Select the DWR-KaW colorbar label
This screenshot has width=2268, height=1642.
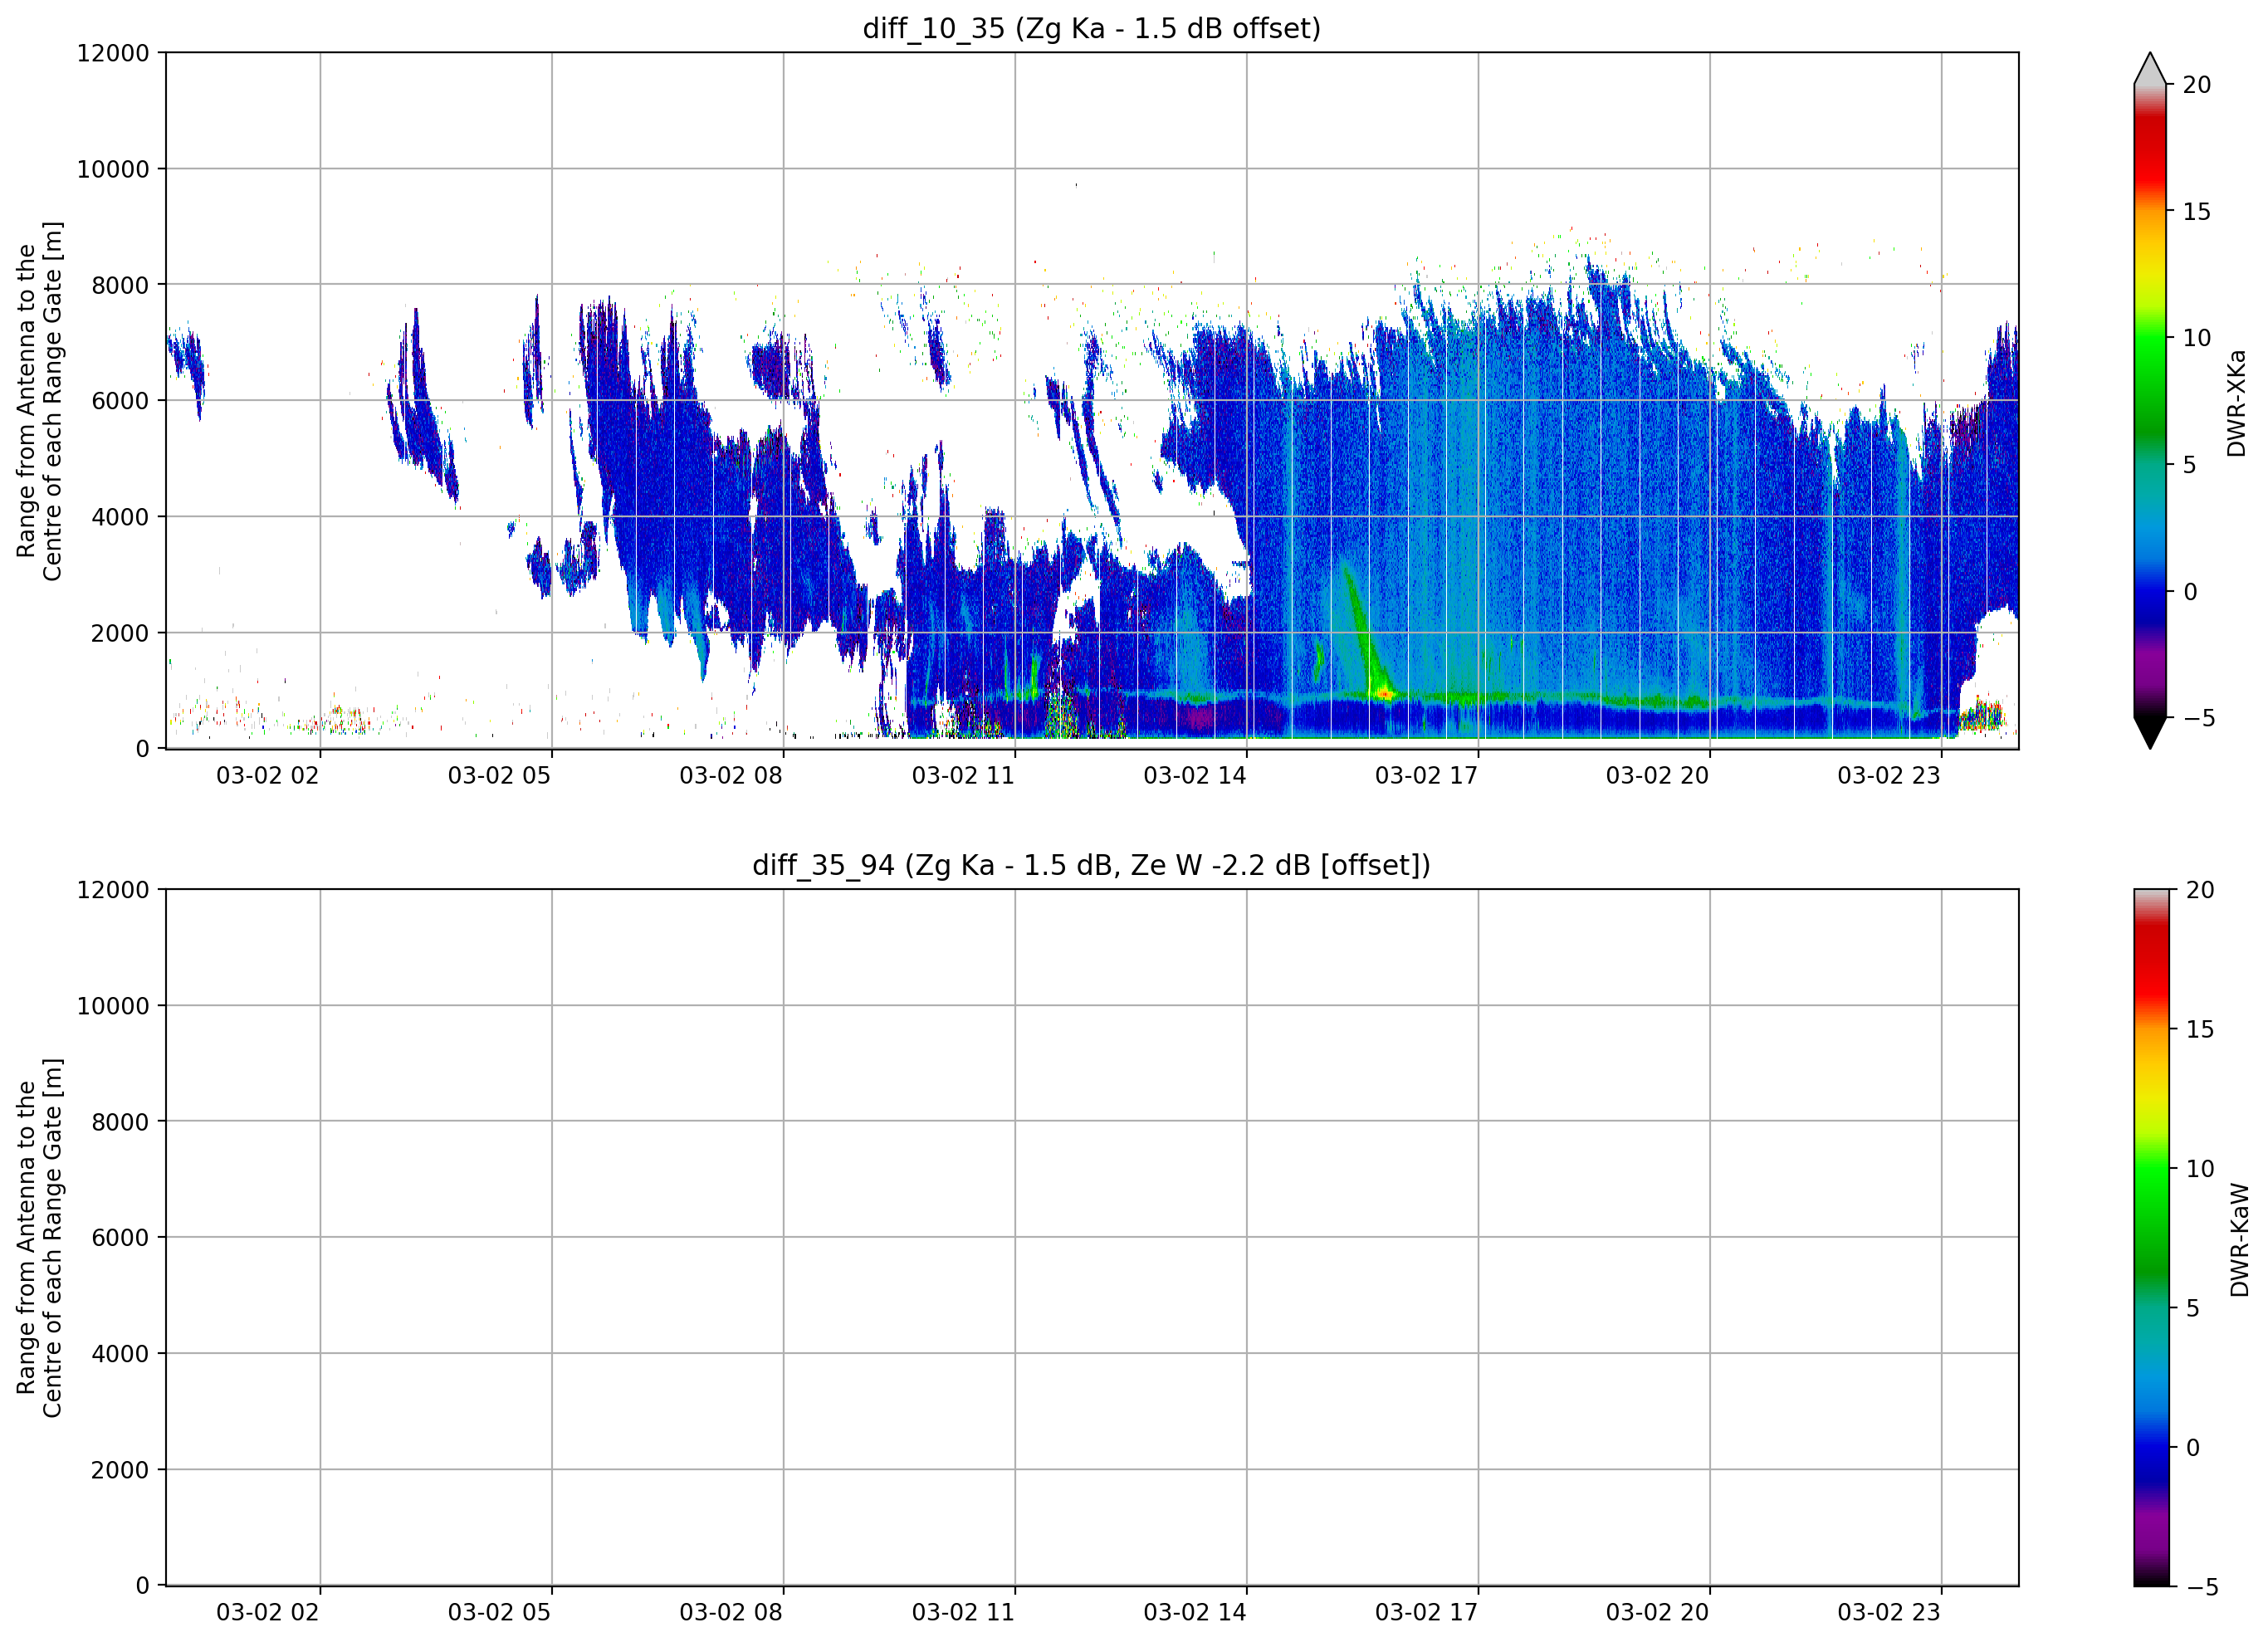tap(2239, 1240)
